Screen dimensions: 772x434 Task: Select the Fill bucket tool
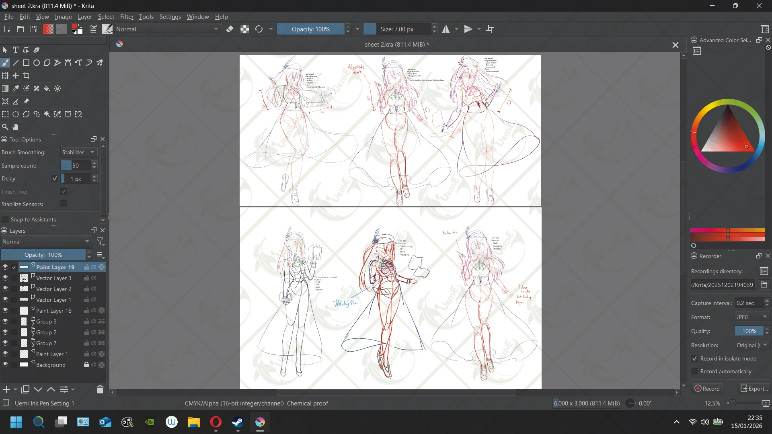(47, 88)
